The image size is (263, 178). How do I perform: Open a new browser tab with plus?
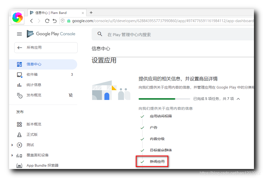[x=91, y=13]
